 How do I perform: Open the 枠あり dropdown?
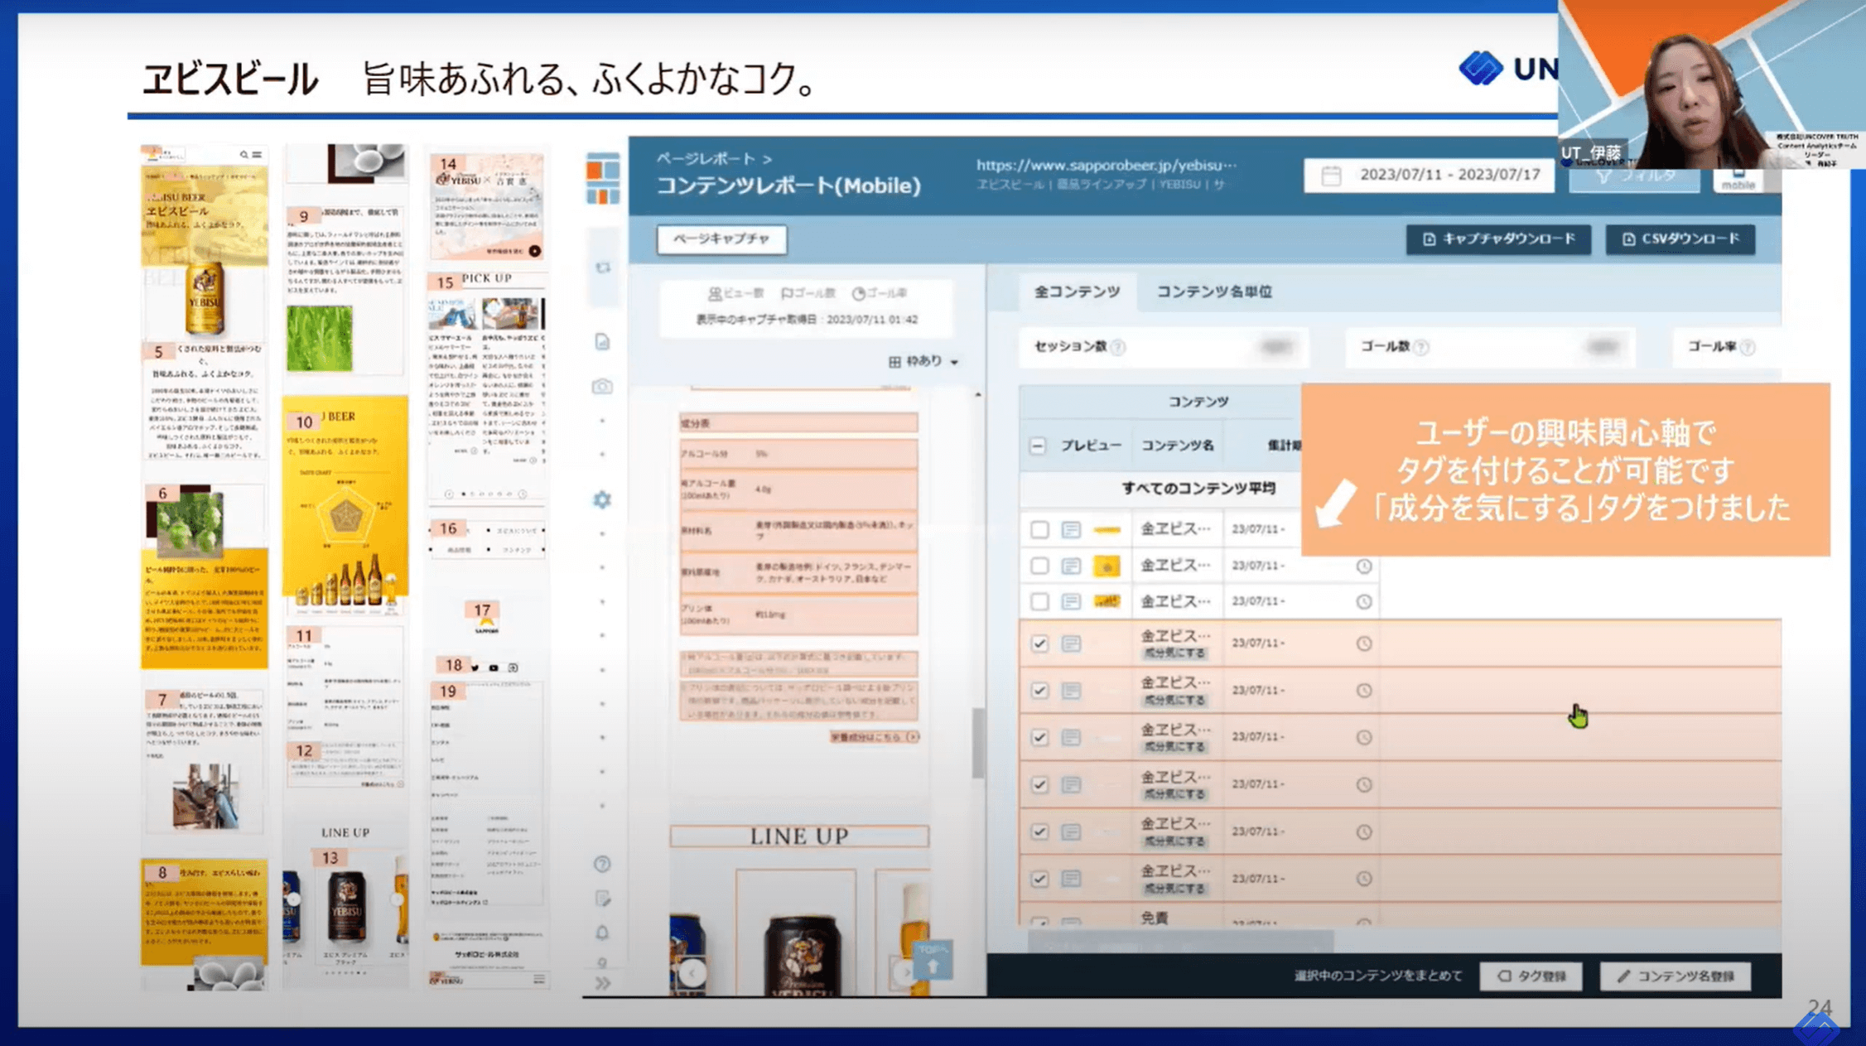(923, 361)
